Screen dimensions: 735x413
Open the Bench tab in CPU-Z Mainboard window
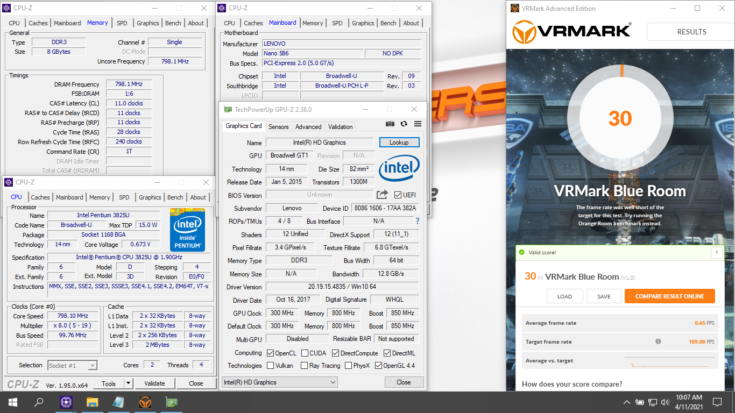click(x=388, y=23)
